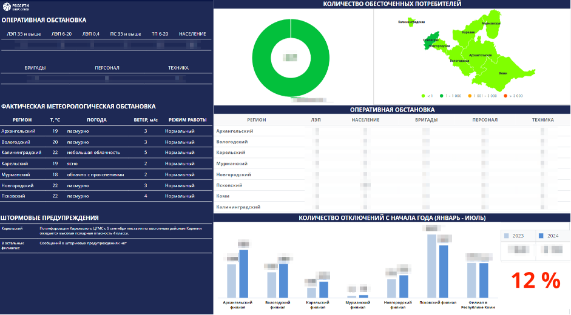The image size is (571, 315).
Task: Click the Архангельский филиал 2024 bar
Action: click(x=243, y=274)
